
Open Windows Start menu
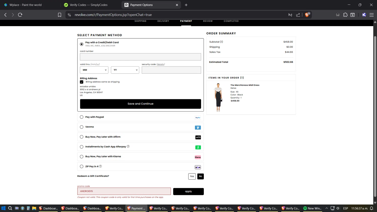[4, 208]
